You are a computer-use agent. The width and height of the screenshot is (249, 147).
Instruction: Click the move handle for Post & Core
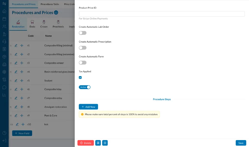point(22,115)
